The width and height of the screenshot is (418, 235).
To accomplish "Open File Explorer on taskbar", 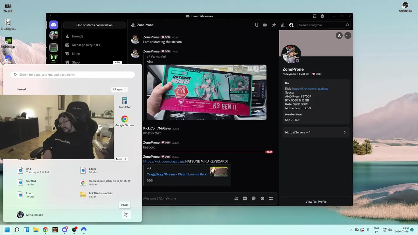I will pyautogui.click(x=36, y=230).
